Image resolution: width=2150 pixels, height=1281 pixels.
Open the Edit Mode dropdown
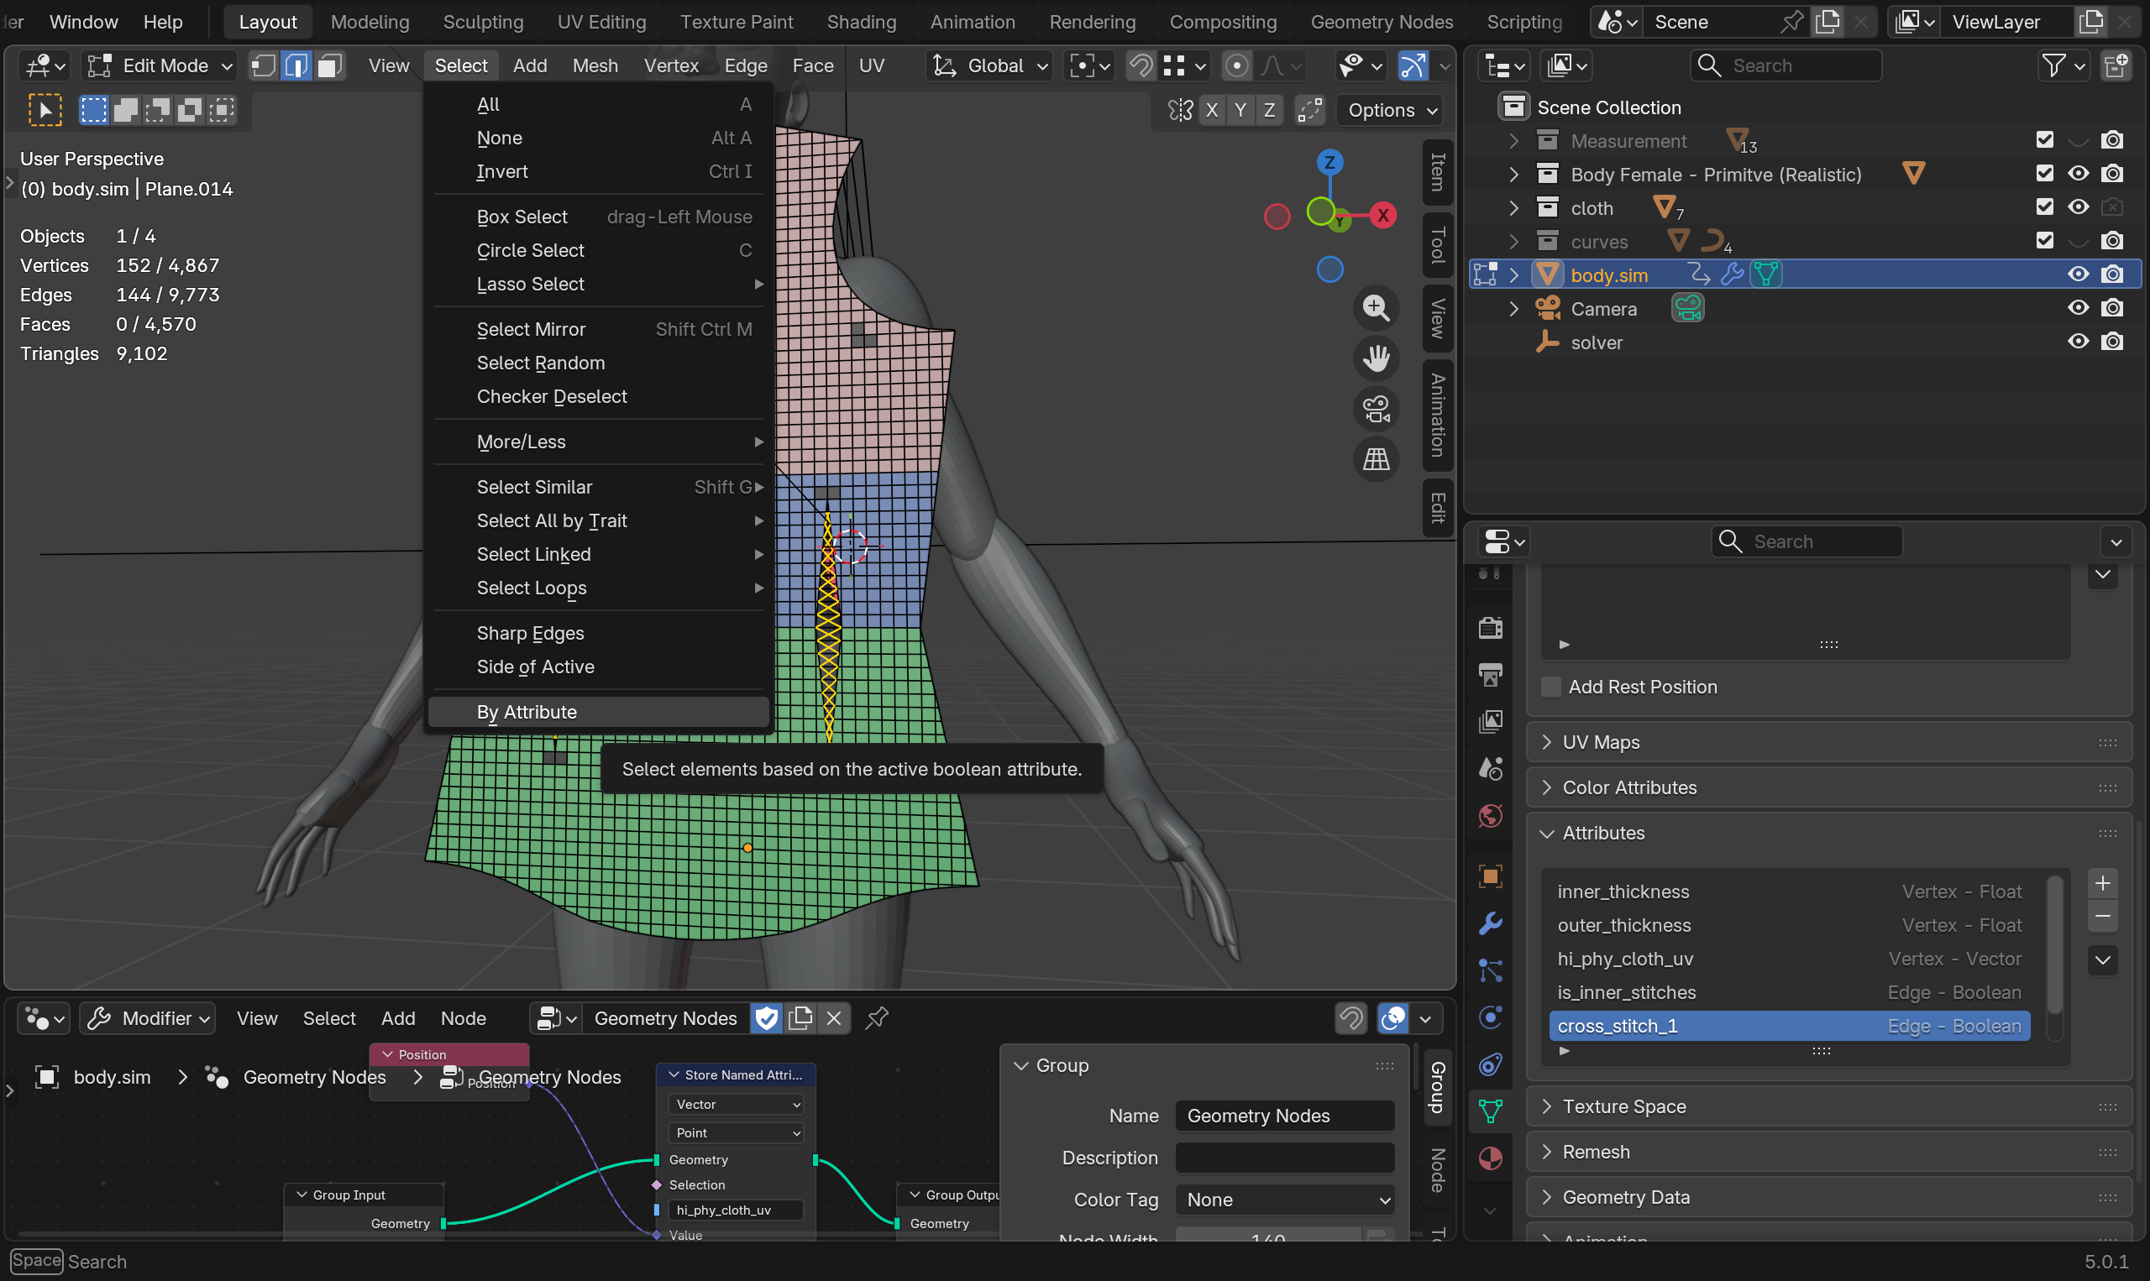point(160,65)
